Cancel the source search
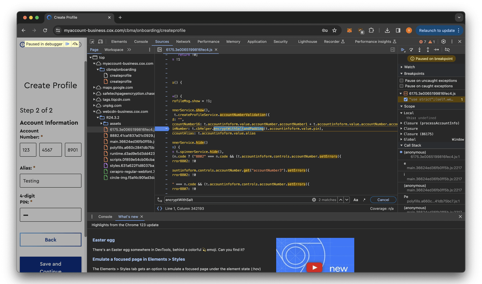This screenshot has height=284, width=482. [x=383, y=200]
